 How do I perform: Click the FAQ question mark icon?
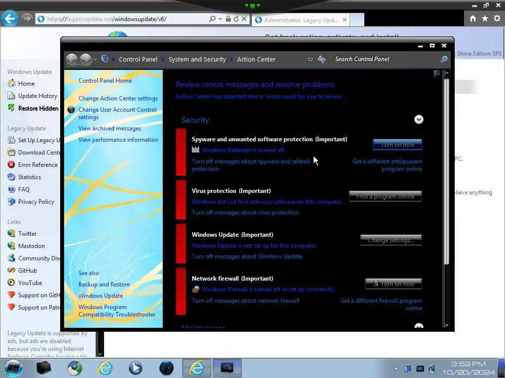click(x=11, y=189)
